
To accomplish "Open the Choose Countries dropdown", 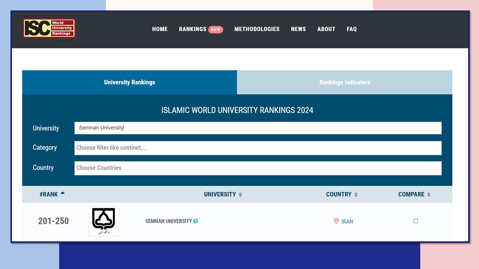I will [x=258, y=168].
